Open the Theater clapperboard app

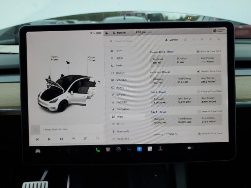pyautogui.click(x=108, y=150)
